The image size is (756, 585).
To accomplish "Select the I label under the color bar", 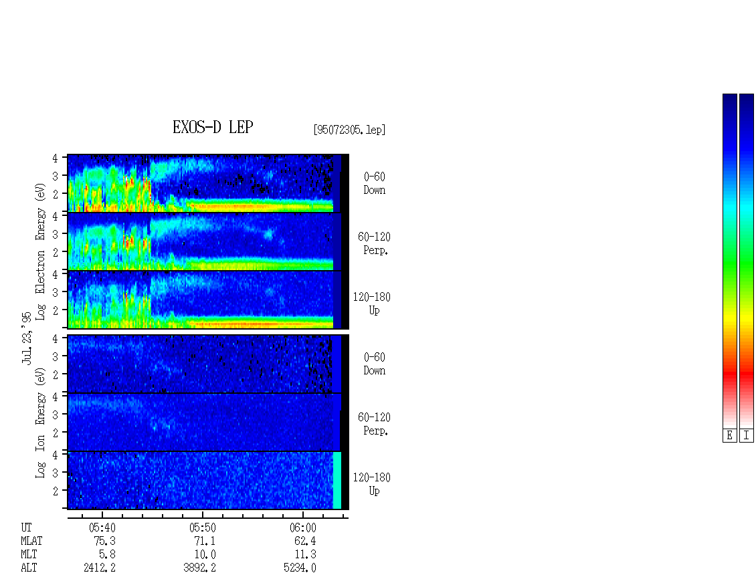I will click(x=747, y=436).
